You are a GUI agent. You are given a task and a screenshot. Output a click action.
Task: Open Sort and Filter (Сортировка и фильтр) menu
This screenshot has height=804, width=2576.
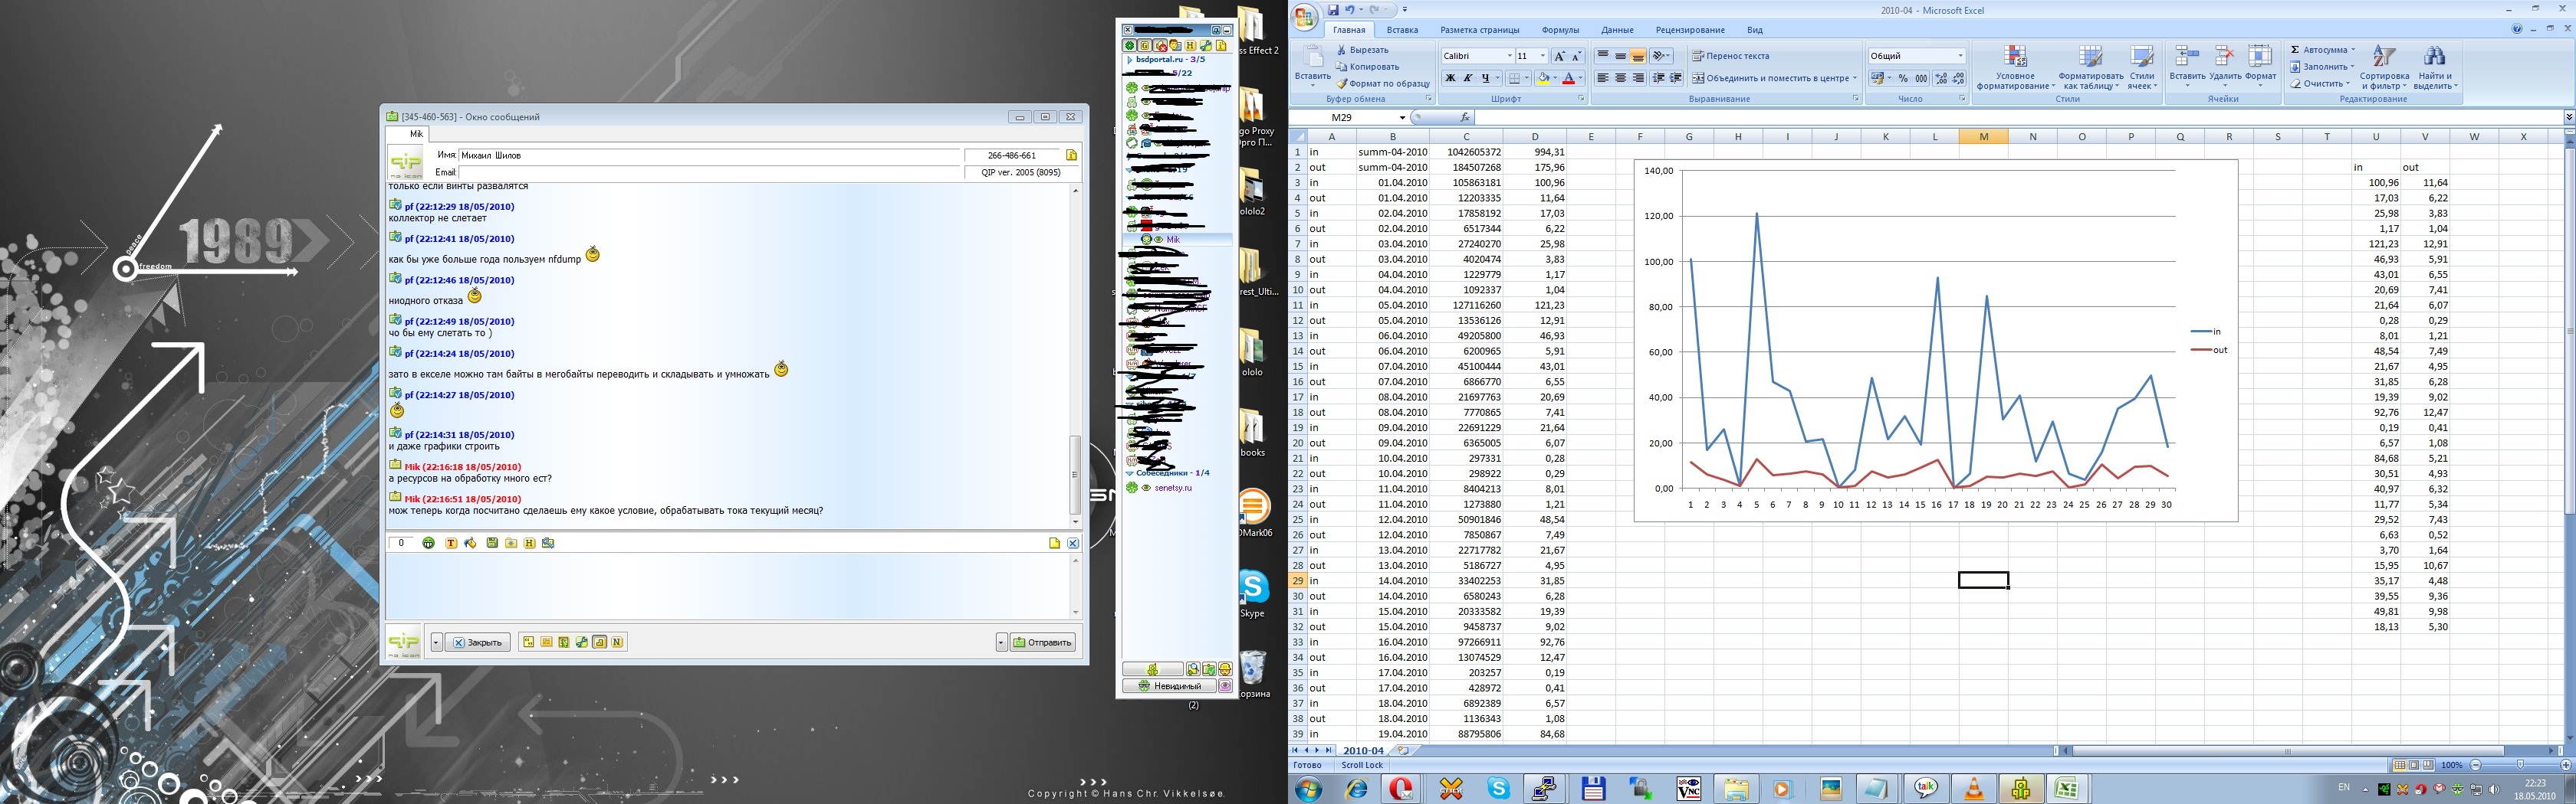(2384, 68)
